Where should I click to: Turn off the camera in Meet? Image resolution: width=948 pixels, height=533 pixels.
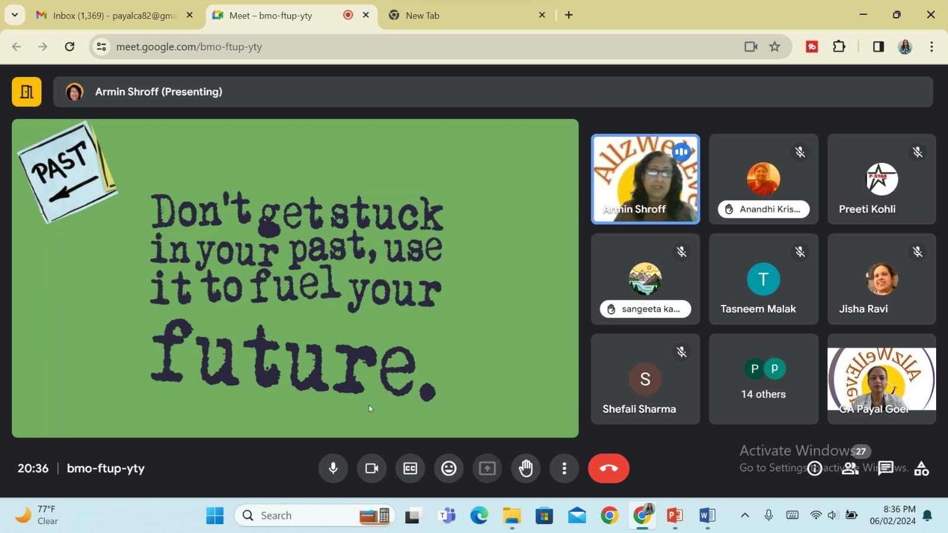tap(371, 468)
